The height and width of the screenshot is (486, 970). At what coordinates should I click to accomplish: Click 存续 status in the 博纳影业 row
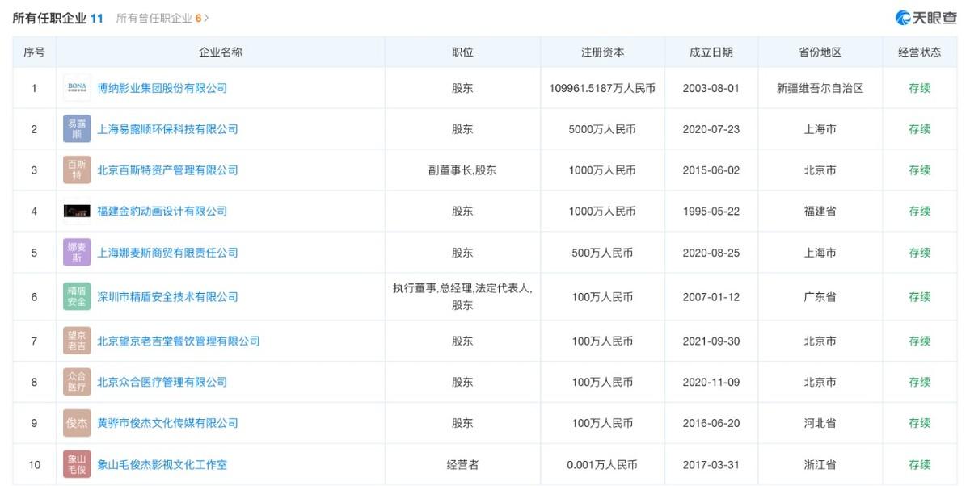click(920, 88)
